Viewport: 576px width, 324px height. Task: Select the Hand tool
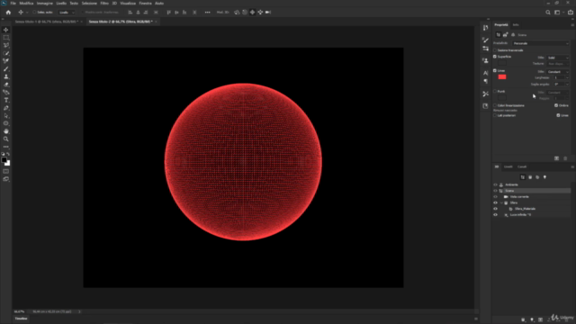click(6, 131)
